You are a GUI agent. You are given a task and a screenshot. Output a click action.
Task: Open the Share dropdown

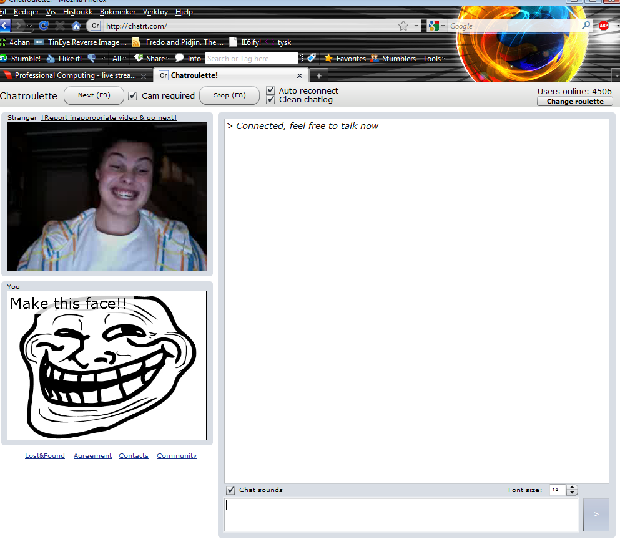[152, 59]
